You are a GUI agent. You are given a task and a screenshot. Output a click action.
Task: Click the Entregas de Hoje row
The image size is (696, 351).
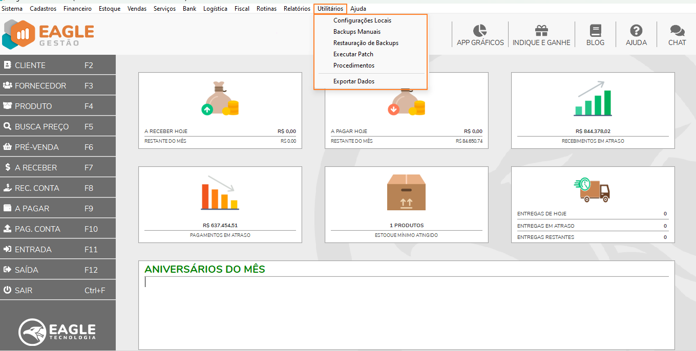[593, 214]
